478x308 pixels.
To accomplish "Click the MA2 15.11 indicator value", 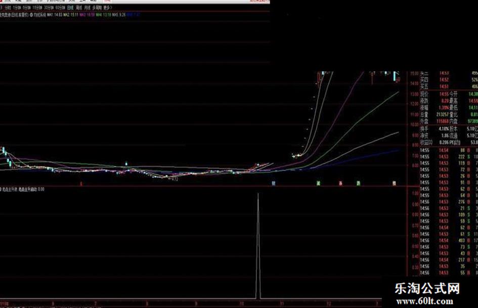I will pos(71,15).
